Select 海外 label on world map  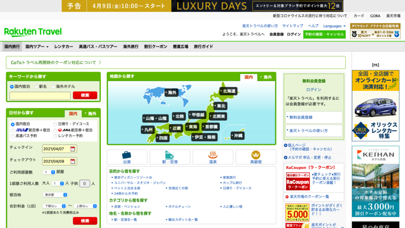[x=172, y=93]
